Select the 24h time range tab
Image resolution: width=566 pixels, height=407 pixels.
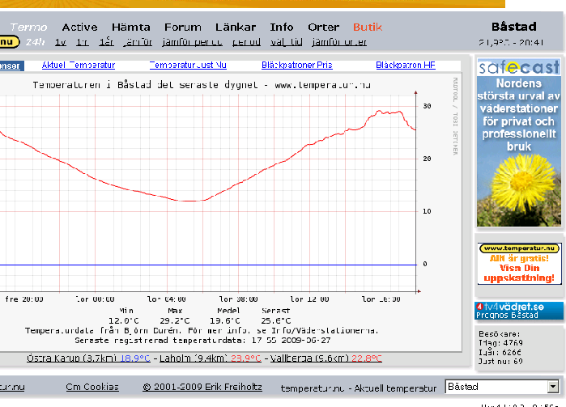[35, 41]
